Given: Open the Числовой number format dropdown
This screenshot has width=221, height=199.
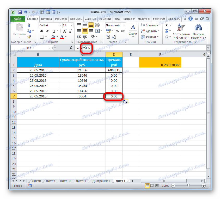Looking at the screenshot, I should [x=124, y=25].
